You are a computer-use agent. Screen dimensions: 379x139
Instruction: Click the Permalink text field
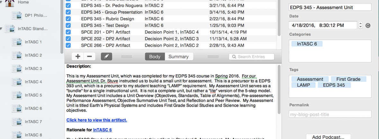330,114
